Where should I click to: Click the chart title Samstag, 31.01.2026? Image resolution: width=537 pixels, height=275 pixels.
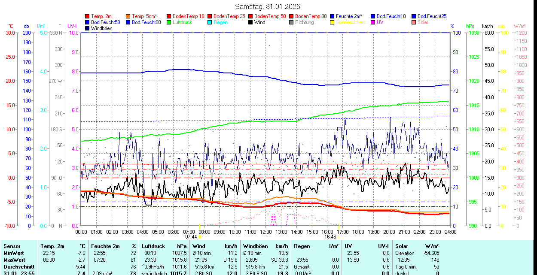tap(268, 6)
